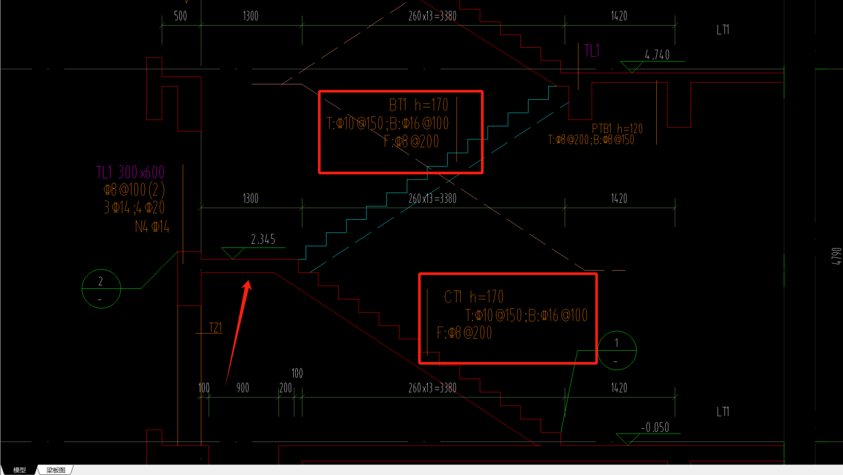Select the -0.050 elevation value

coord(655,427)
